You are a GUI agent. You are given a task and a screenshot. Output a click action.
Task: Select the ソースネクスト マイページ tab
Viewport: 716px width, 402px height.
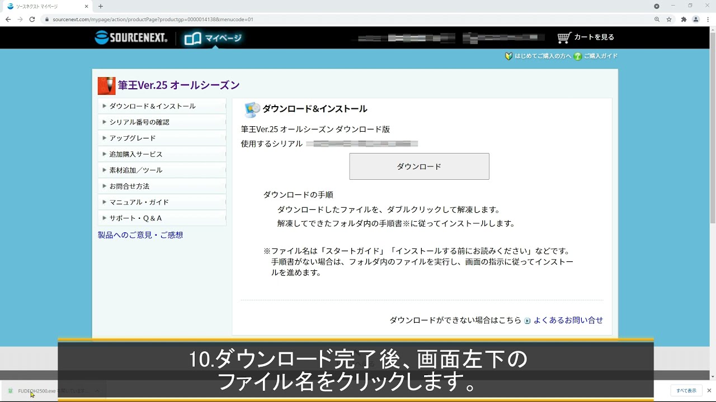click(47, 6)
